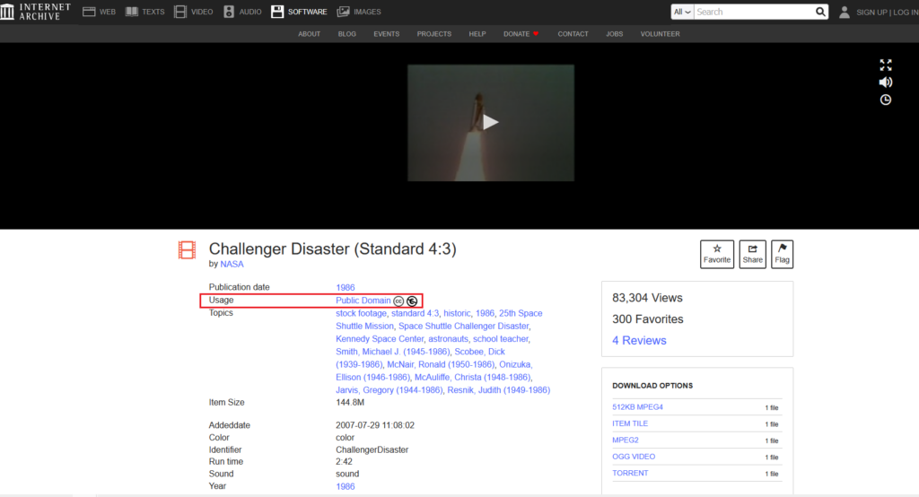Open the ITEM TILE download option
Screen dimensions: 919x497
[x=630, y=423]
